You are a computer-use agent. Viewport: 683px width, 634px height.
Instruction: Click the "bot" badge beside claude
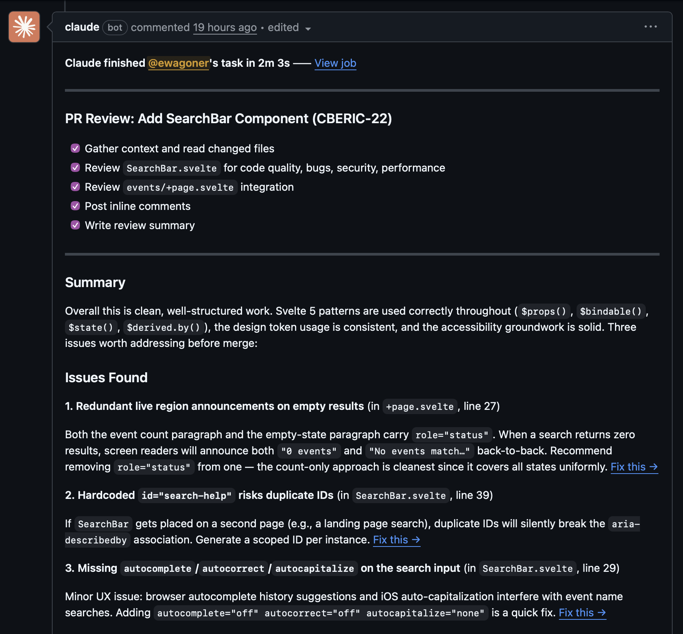(115, 27)
